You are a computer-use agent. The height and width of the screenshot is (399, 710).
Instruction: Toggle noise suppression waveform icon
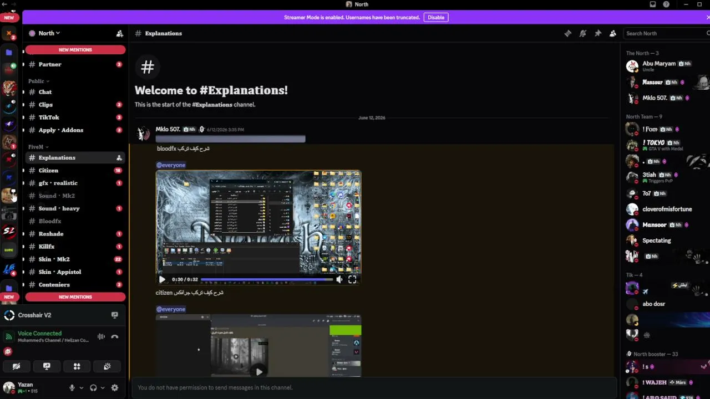101,336
